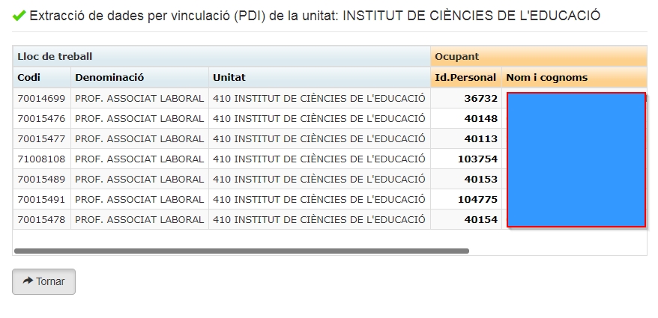This screenshot has width=658, height=318.
Task: Click the Tornar button
Action: point(43,281)
